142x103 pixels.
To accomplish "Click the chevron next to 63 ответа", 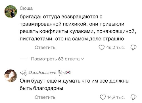I will [x=82, y=59].
